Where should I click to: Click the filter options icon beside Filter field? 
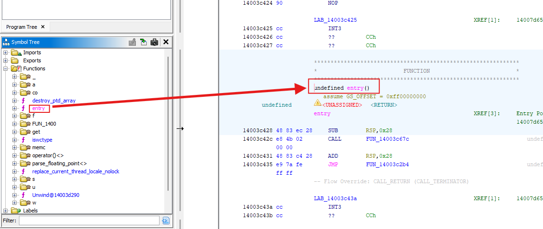click(165, 221)
